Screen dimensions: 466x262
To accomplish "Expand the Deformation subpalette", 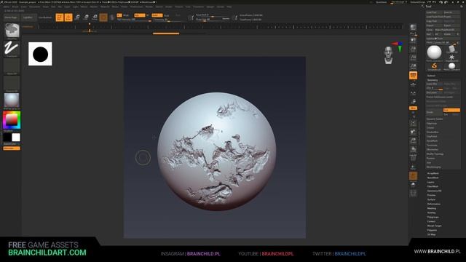I will coord(434,204).
